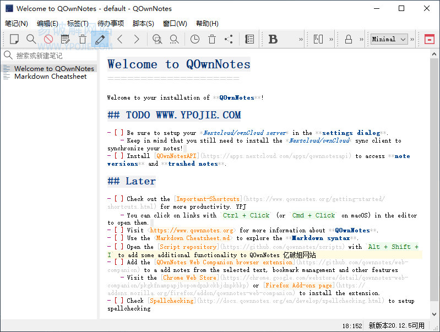Expand overflow chevron next to padlock icon
This screenshot has height=332, width=440.
pyautogui.click(x=361, y=39)
